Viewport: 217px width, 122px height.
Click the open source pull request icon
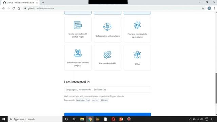137,25
